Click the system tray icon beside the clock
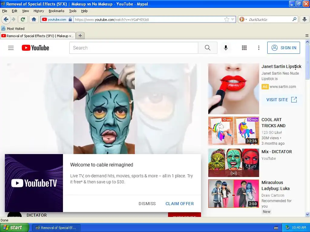 coord(287,228)
